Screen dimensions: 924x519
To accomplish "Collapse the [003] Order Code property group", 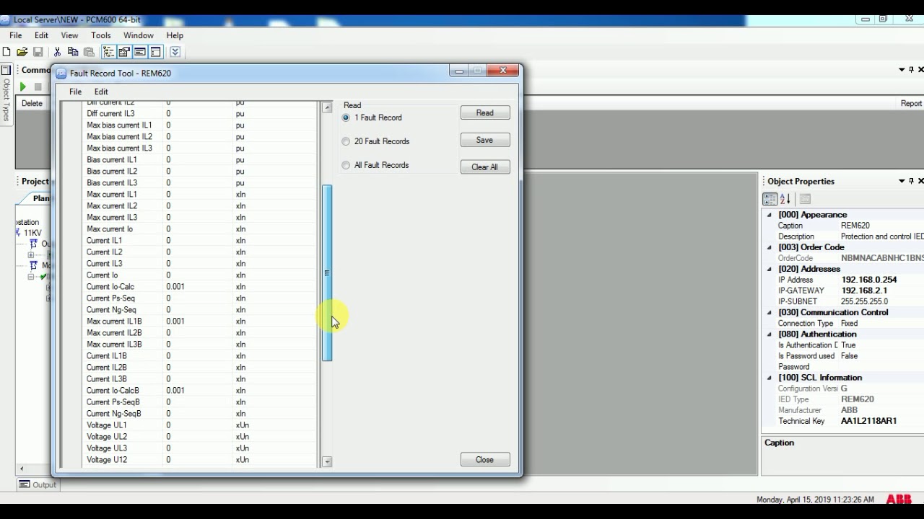I will [x=769, y=247].
